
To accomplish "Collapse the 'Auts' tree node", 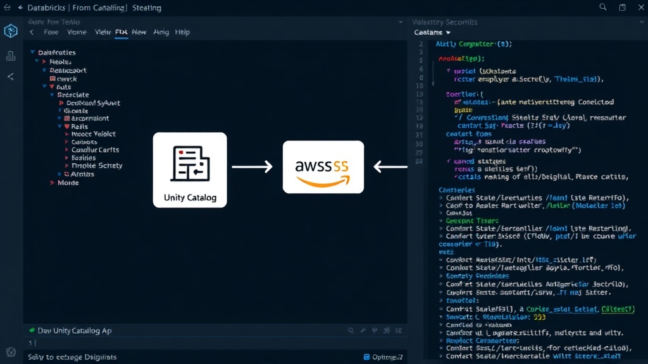I will pos(44,87).
